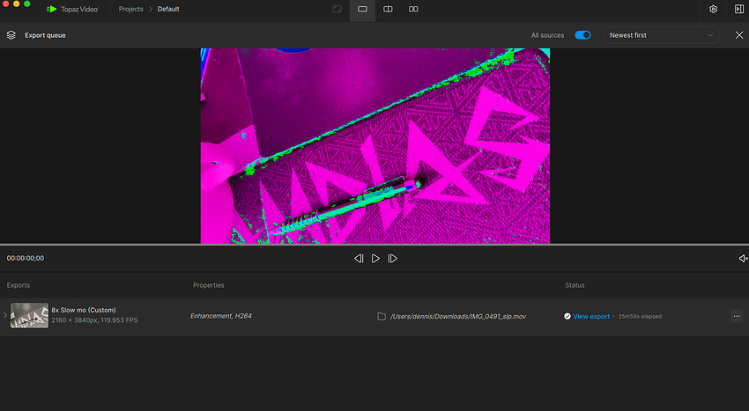Click the IMG_0491_slp.mov file path
This screenshot has height=411, width=749.
coord(458,317)
